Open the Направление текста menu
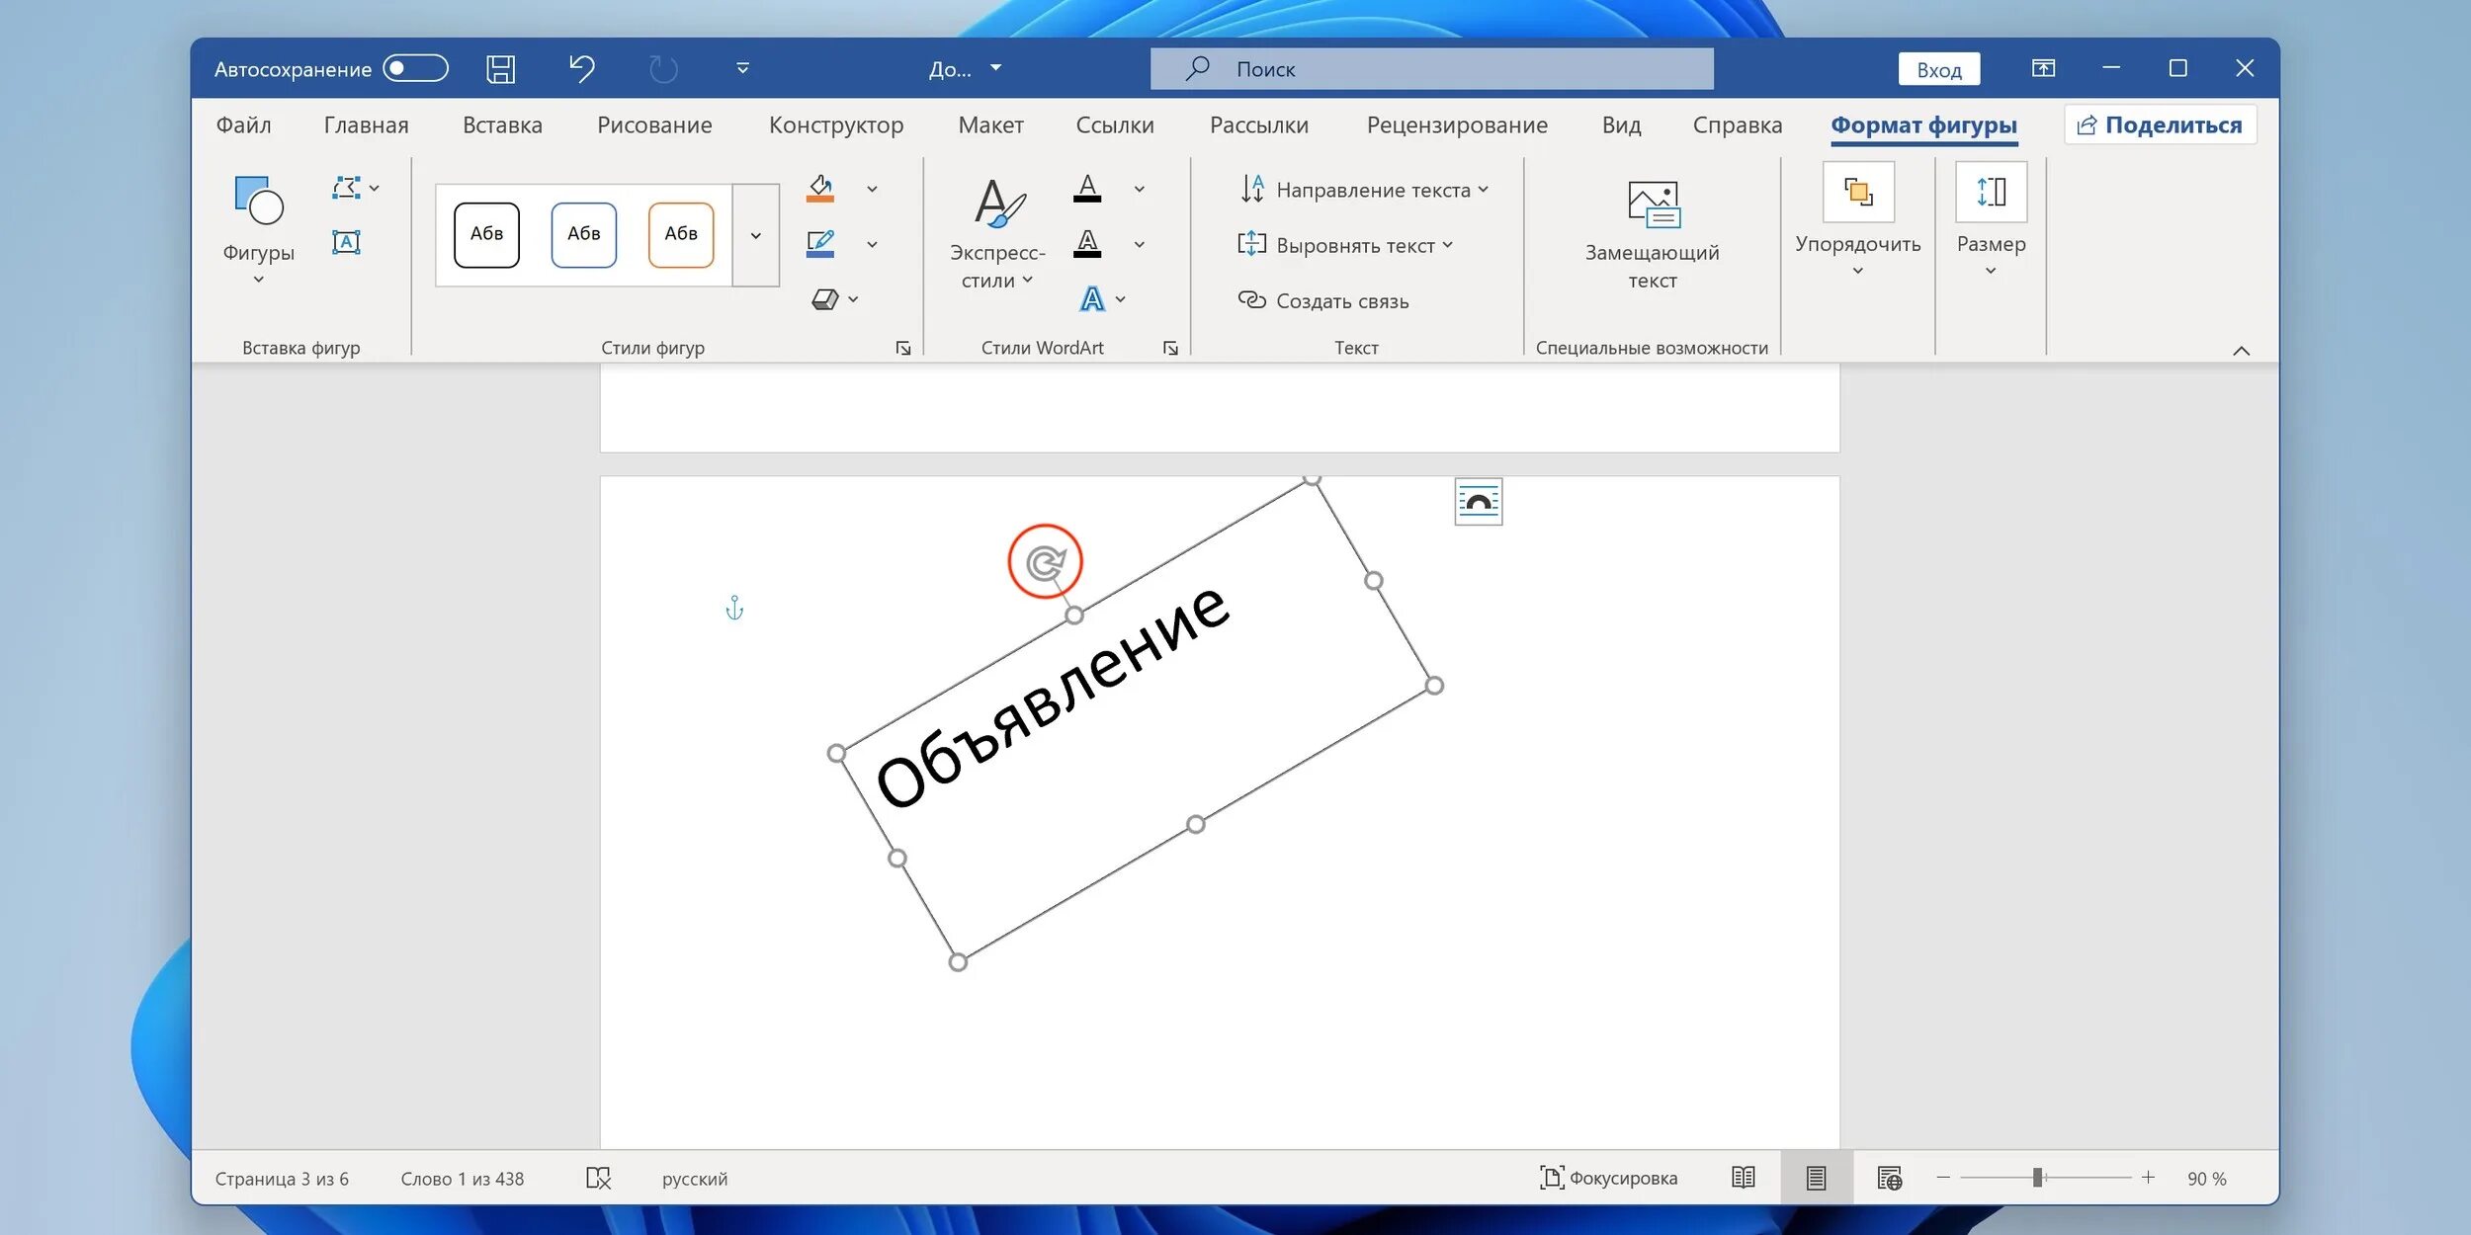2471x1235 pixels. tap(1363, 189)
